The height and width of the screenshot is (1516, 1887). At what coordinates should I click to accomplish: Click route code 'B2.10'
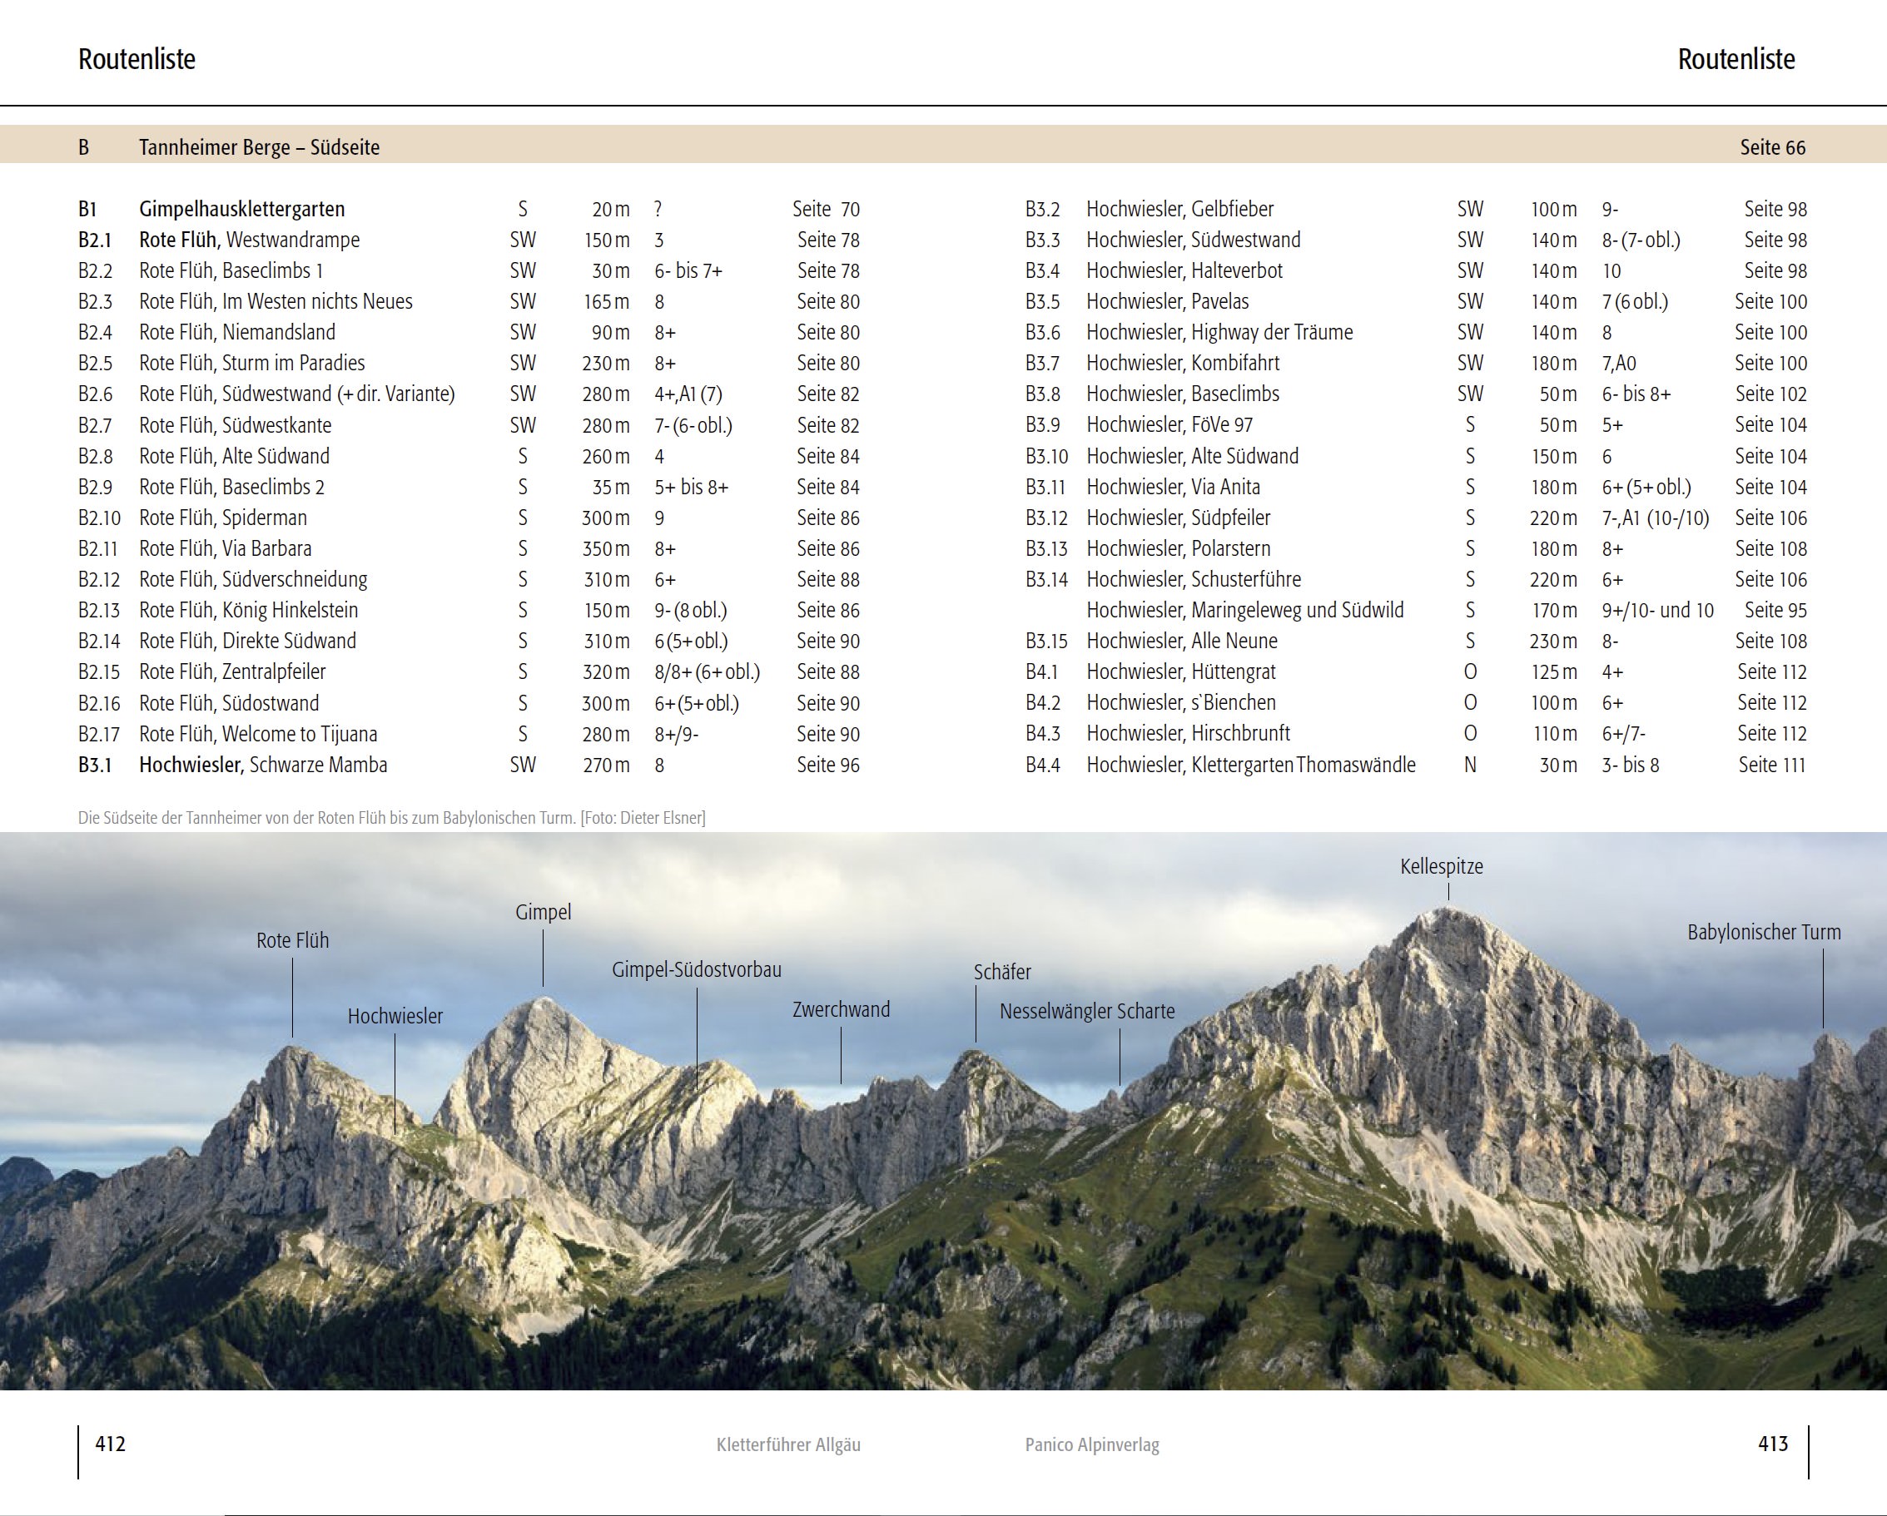(100, 518)
